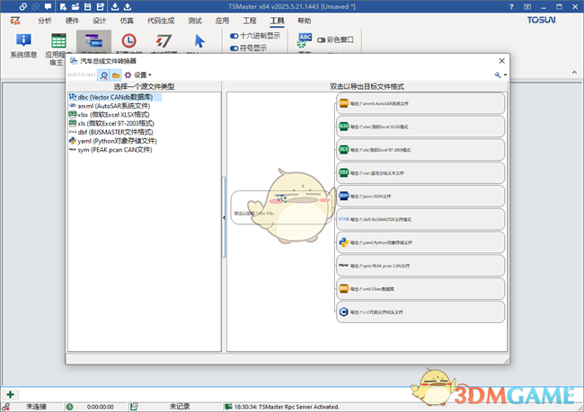Click the chat bubble icon in title bar
Image resolution: width=584 pixels, height=412 pixels.
[48, 6]
